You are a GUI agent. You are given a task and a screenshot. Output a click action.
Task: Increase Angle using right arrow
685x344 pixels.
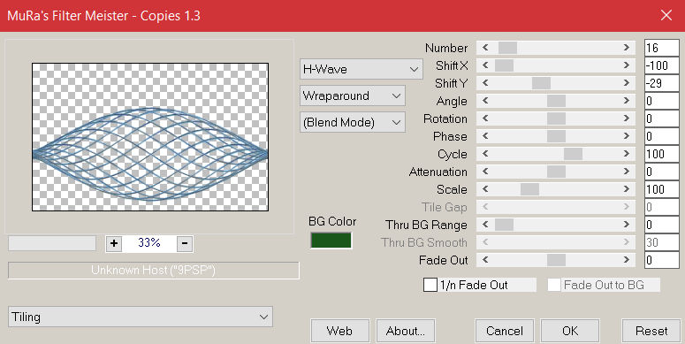coord(627,101)
